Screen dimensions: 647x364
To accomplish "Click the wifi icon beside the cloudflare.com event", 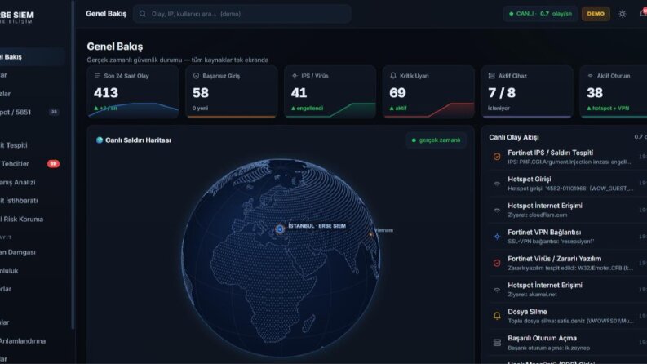I will click(497, 210).
